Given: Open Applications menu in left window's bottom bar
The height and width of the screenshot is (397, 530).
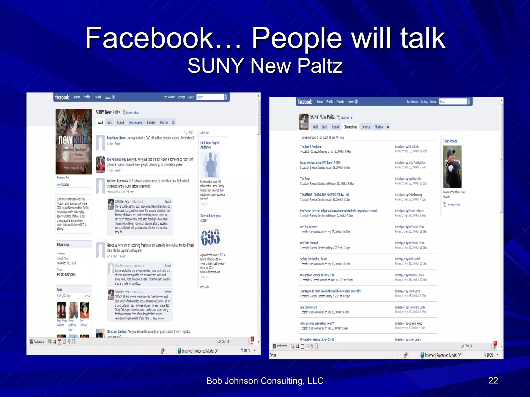Looking at the screenshot, I should click(37, 342).
